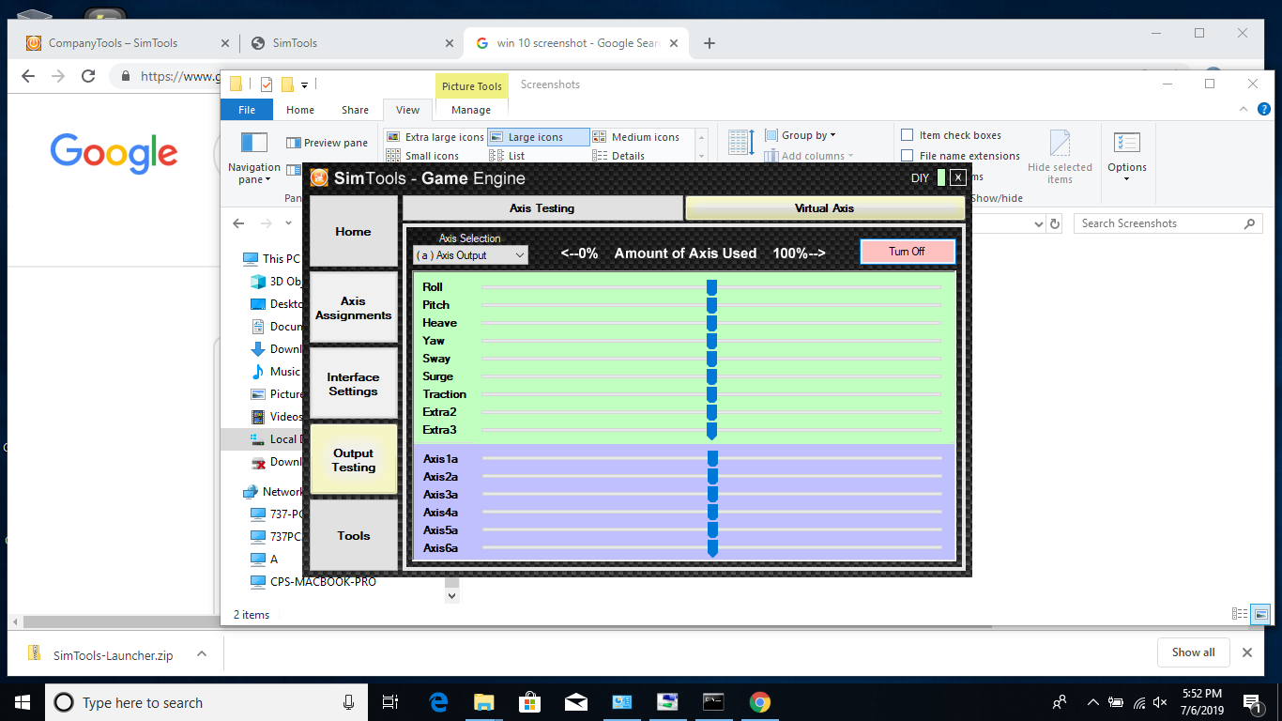Select Output Testing in SimTools sidebar
1282x721 pixels.
click(353, 460)
